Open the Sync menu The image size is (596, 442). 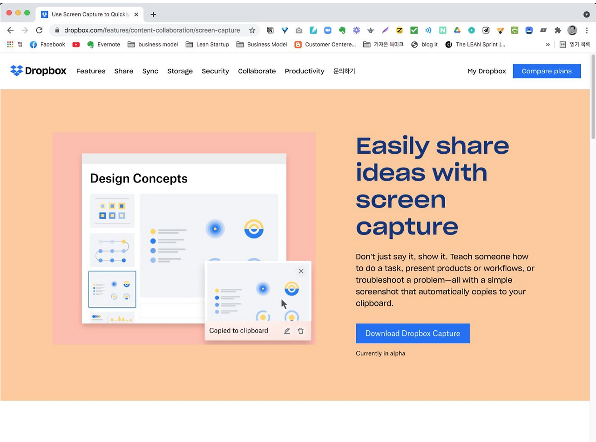pyautogui.click(x=150, y=71)
